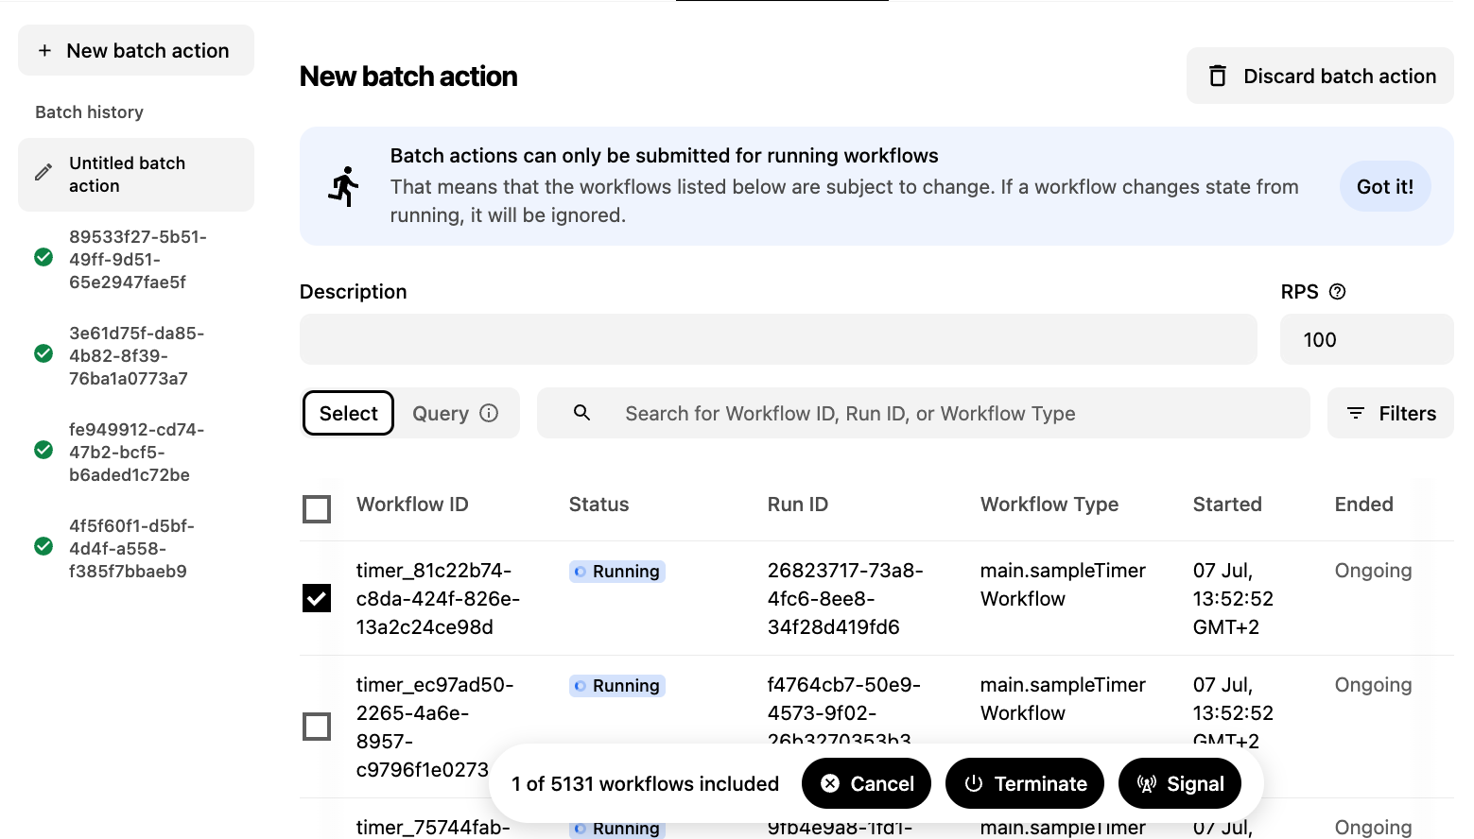This screenshot has width=1474, height=839.
Task: Uncheck the timer_81c22b74 workflow checkbox
Action: [317, 598]
